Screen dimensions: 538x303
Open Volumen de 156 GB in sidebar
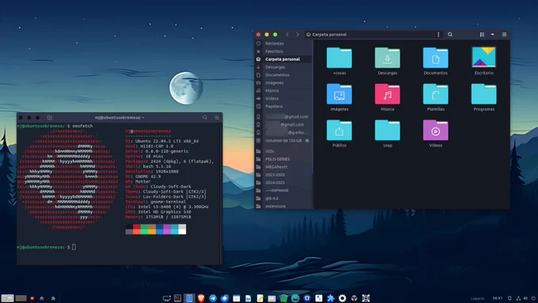pyautogui.click(x=283, y=141)
